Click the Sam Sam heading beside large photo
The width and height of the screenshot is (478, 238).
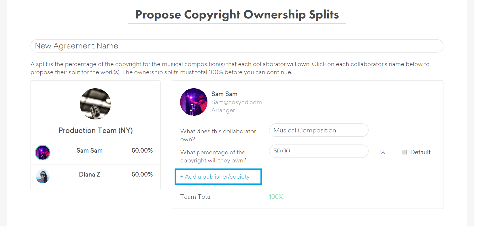click(x=224, y=94)
